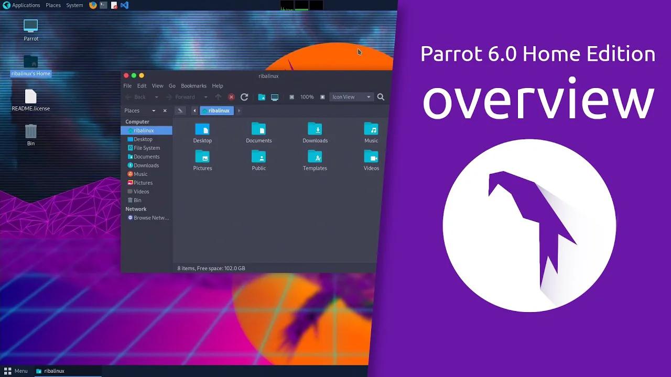This screenshot has width=671, height=377.
Task: Open the Icon View mode dropdown
Action: [351, 97]
